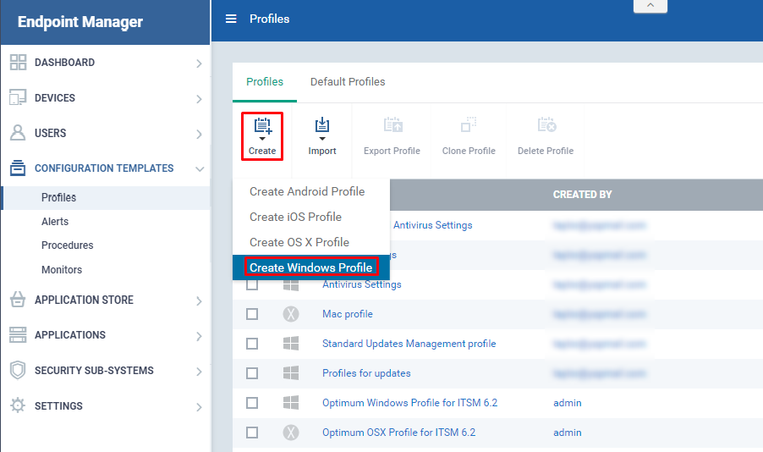Open the Mac profile link
This screenshot has width=763, height=452.
click(x=348, y=314)
